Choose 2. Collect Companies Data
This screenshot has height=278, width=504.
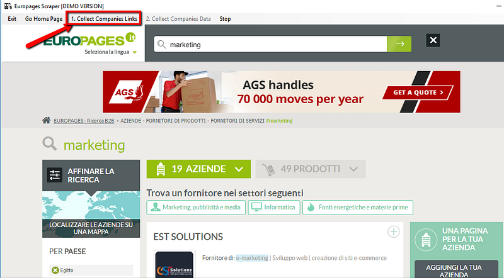(178, 19)
